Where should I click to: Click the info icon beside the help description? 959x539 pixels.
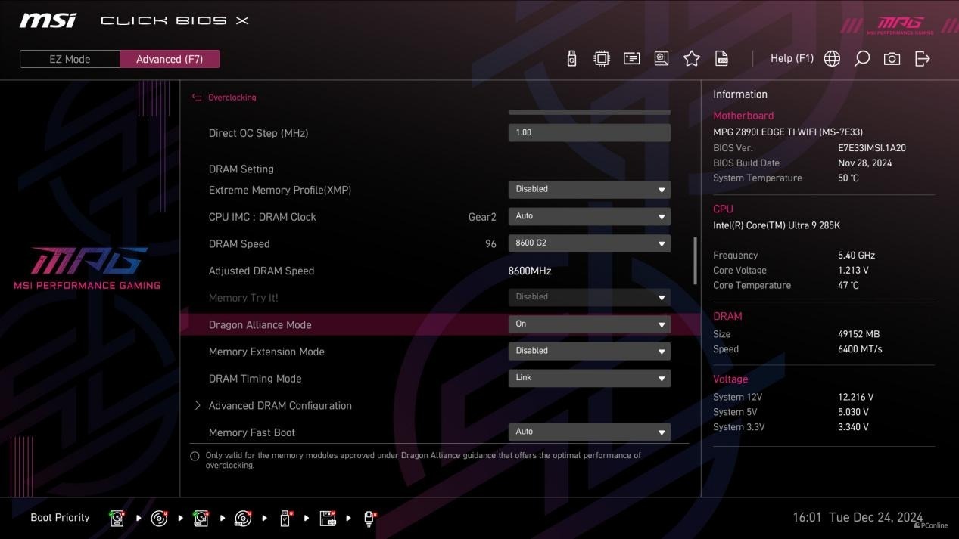tap(195, 456)
